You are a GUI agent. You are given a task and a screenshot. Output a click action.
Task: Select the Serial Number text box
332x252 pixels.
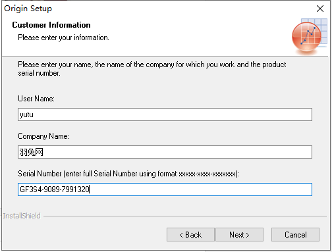click(165, 189)
